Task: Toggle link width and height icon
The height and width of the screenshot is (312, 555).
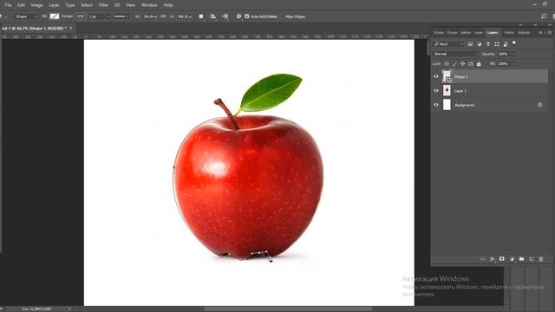Action: [x=164, y=16]
